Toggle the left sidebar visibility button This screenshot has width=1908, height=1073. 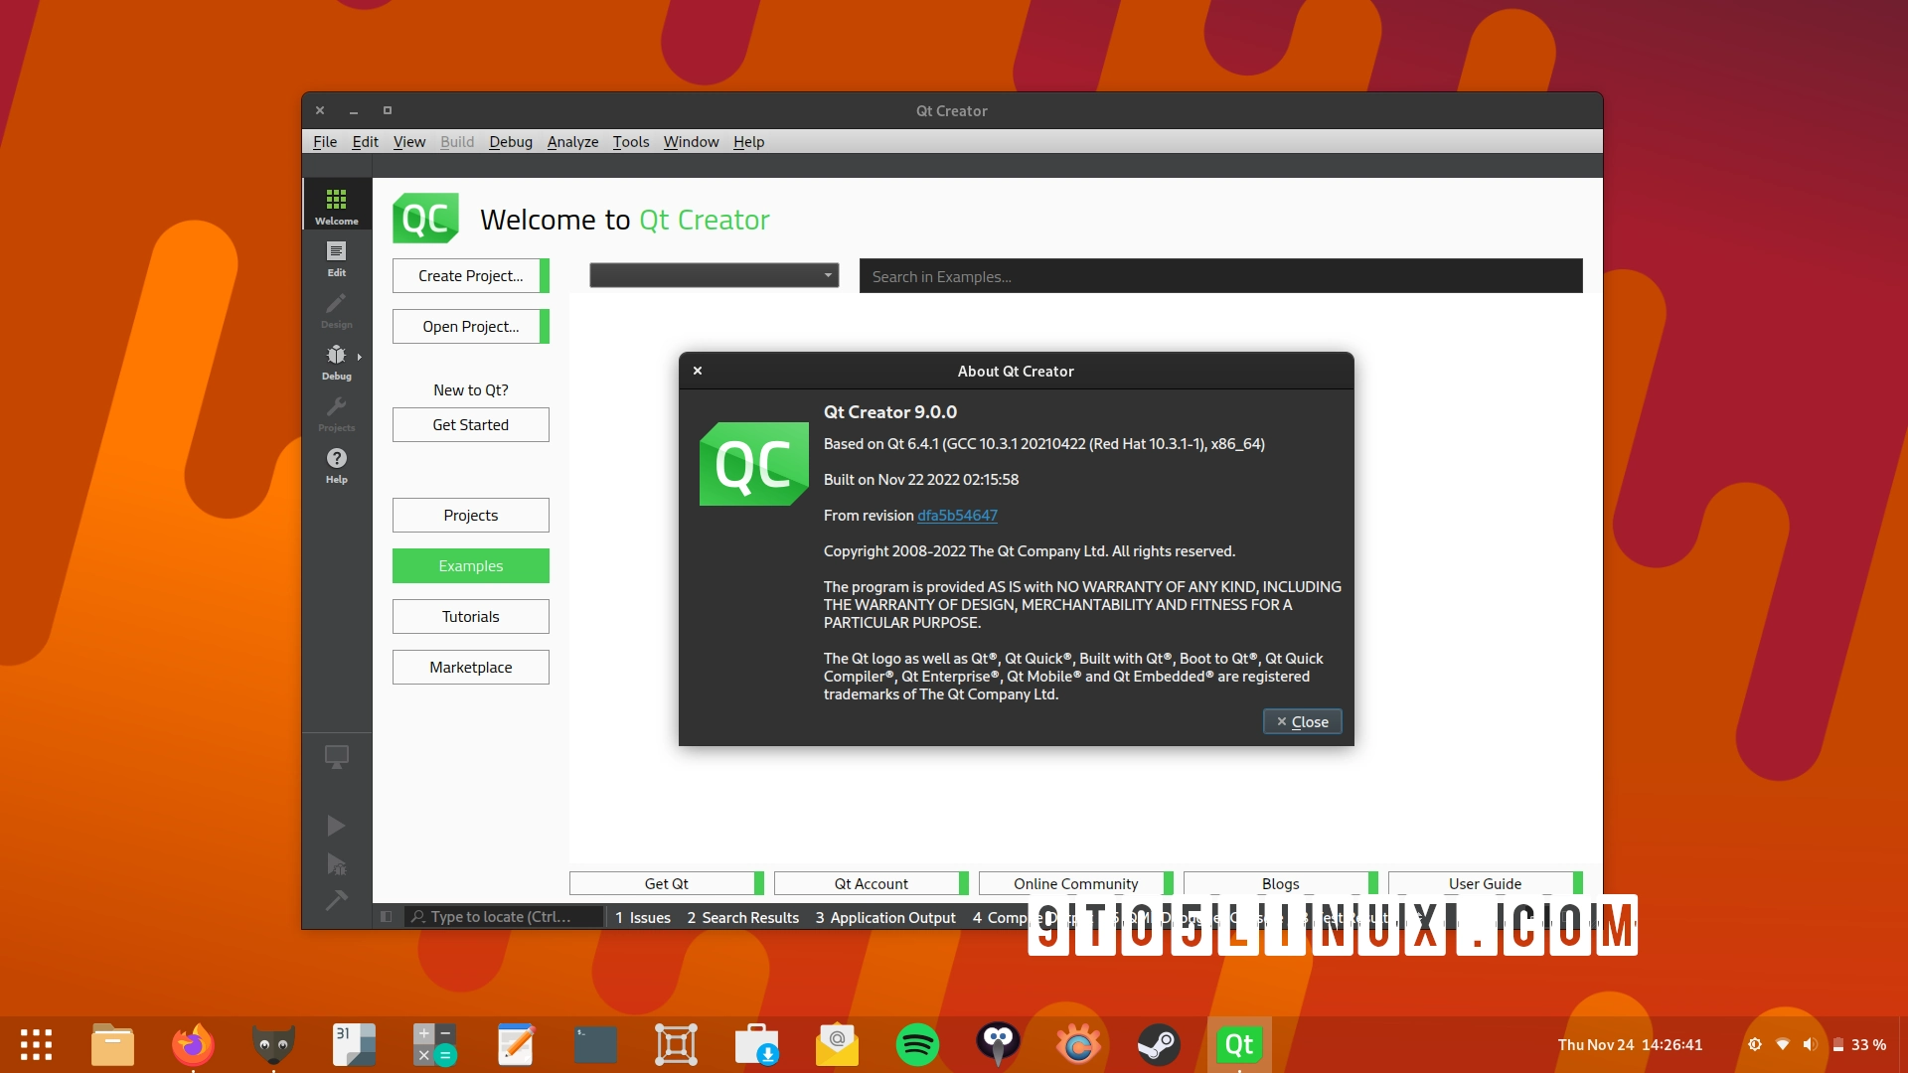[387, 917]
